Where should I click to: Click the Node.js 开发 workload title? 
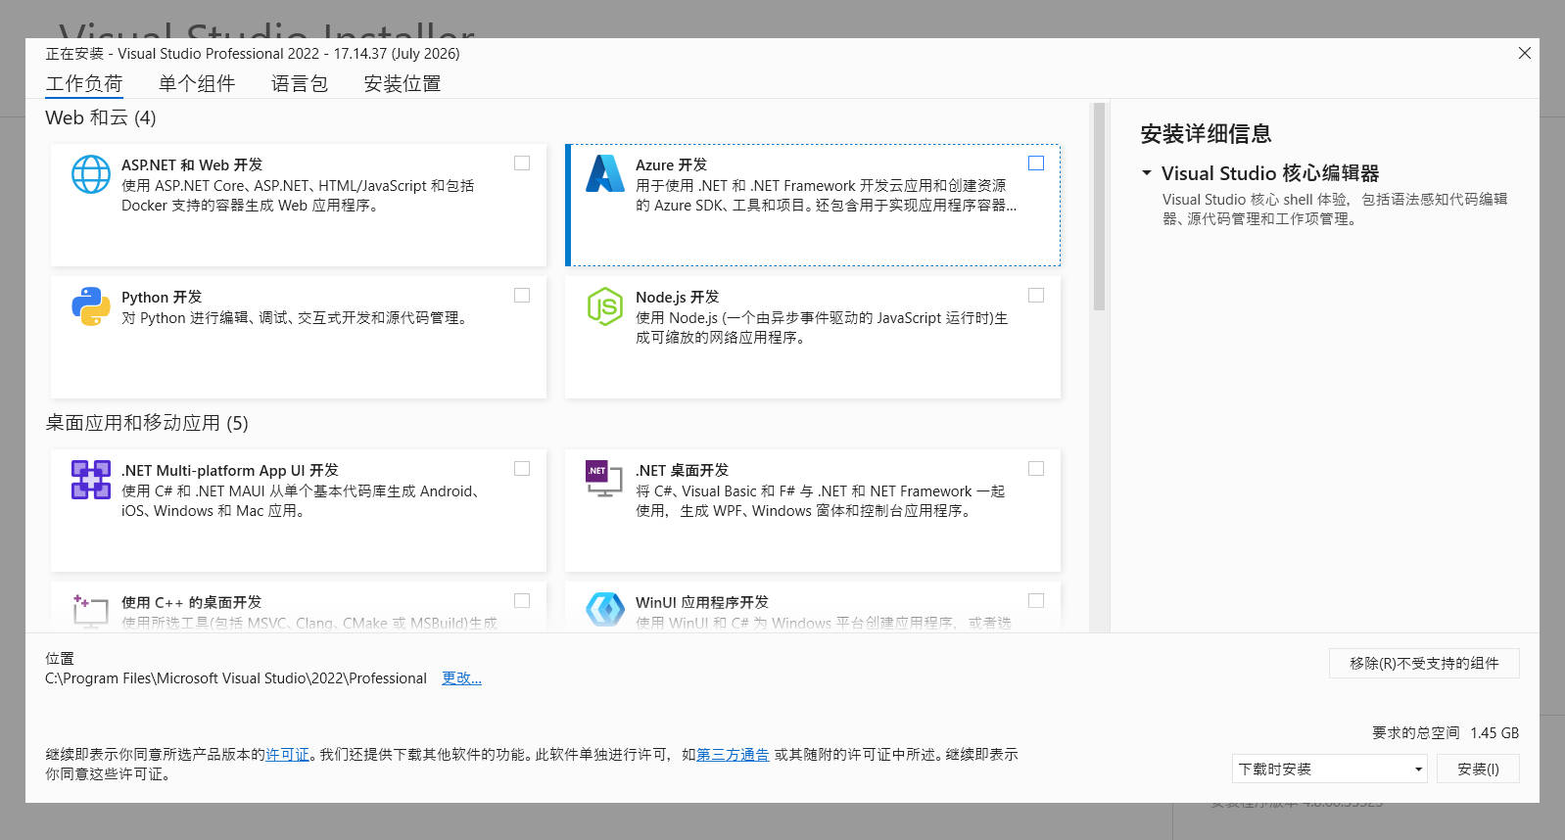click(x=678, y=298)
